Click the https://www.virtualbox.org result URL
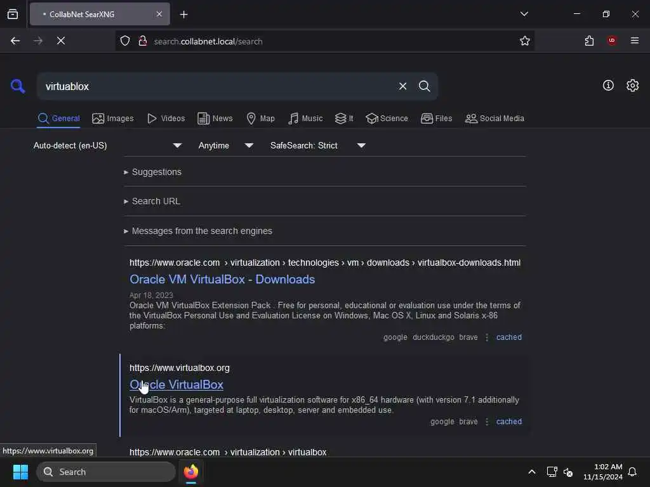The image size is (650, 487). (x=180, y=368)
